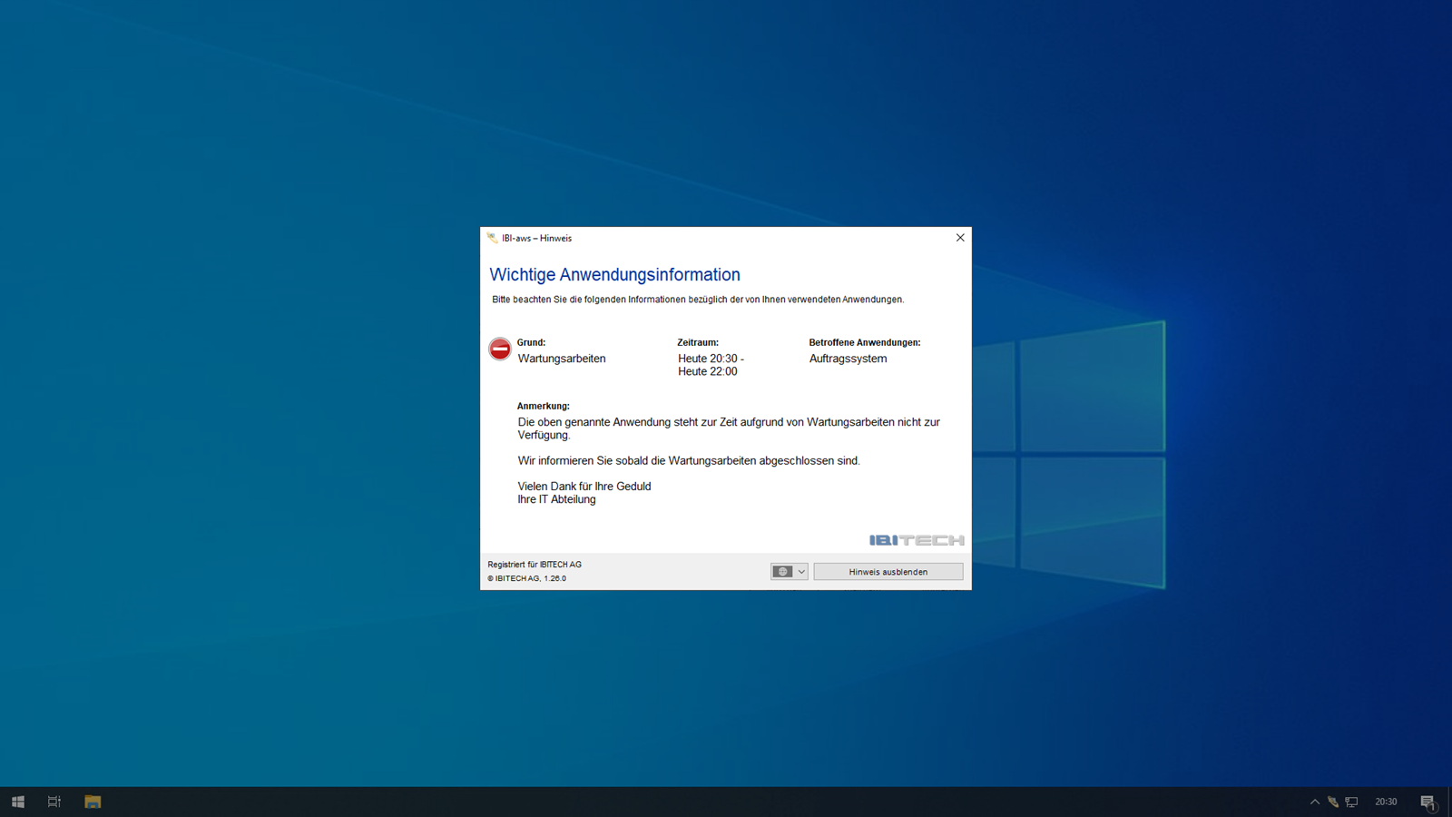The height and width of the screenshot is (817, 1452).
Task: Click the 'IBI-aws – Hinweis' title text
Action: (536, 239)
